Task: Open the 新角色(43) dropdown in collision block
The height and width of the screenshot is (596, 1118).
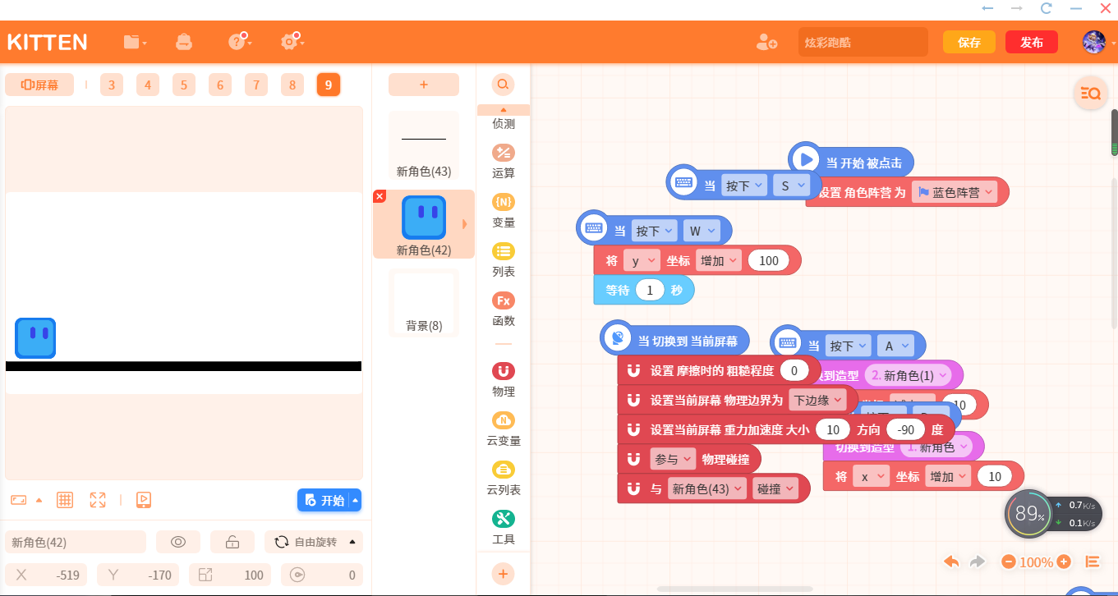Action: coord(707,488)
